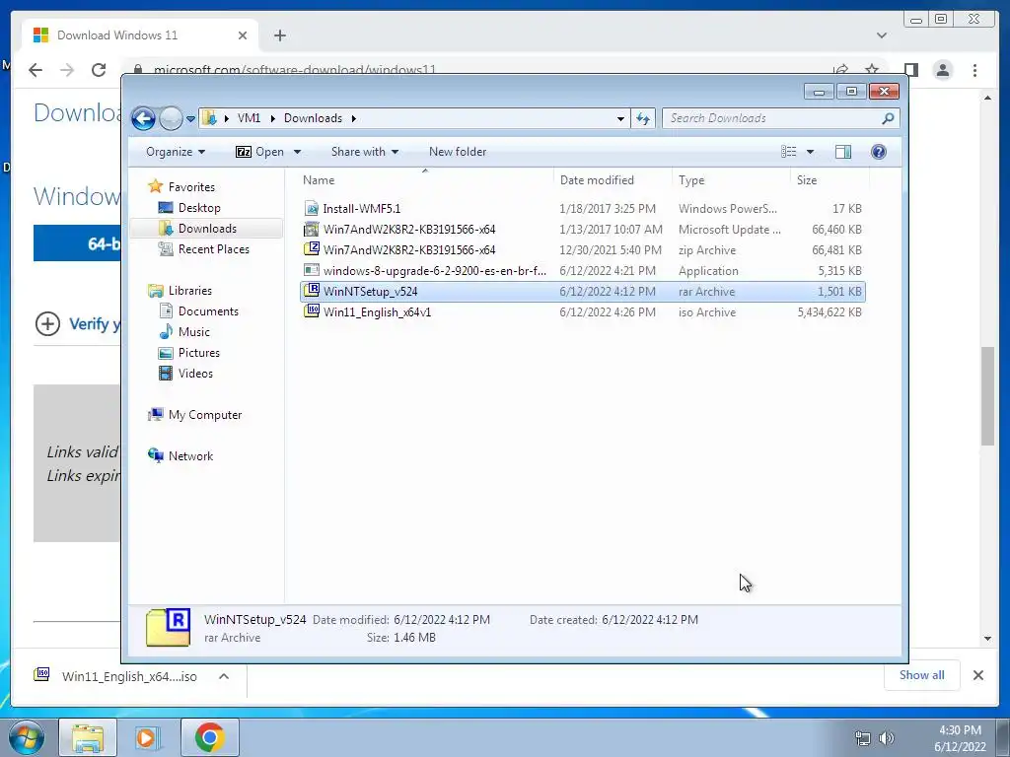This screenshot has width=1010, height=757.
Task: Sort files by Name column
Action: [x=425, y=180]
